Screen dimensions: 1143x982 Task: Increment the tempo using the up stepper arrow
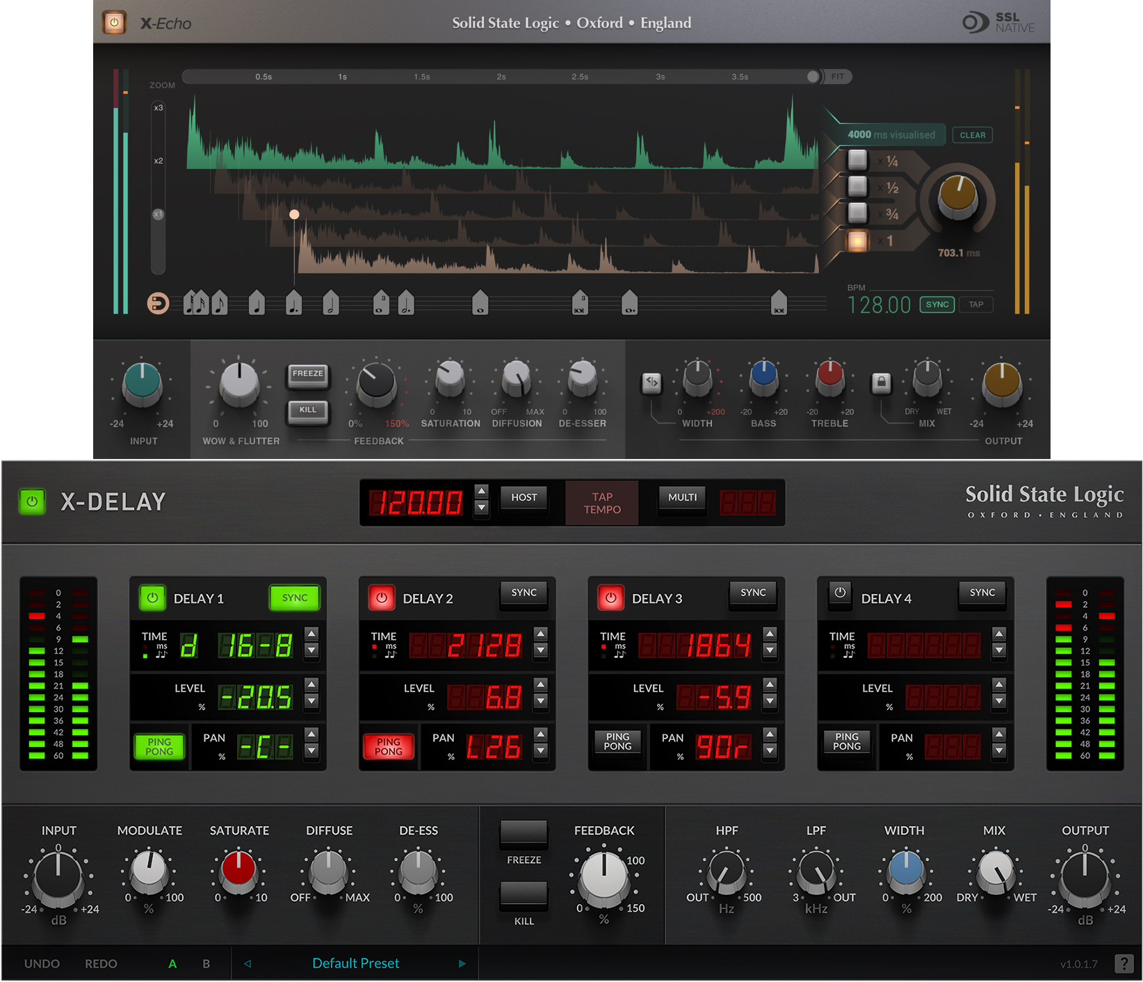point(482,490)
